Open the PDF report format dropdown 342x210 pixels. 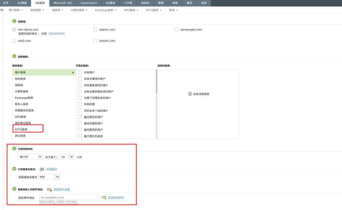pos(49,177)
